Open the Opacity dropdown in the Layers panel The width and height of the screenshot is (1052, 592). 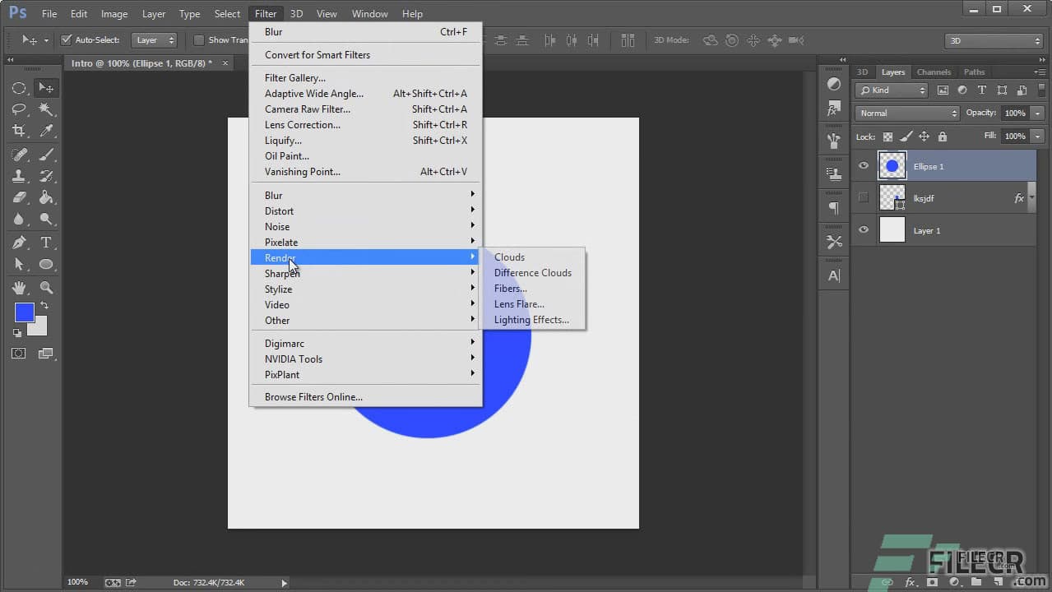(1037, 111)
